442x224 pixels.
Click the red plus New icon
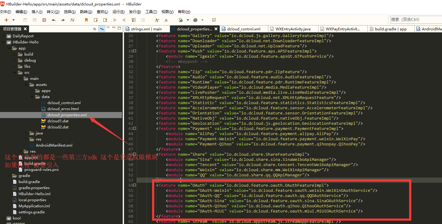pos(6,20)
